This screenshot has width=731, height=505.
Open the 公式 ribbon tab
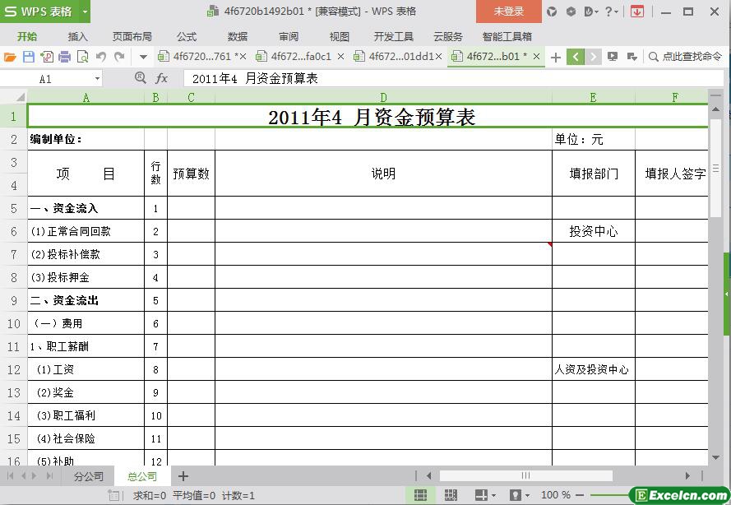click(x=187, y=36)
